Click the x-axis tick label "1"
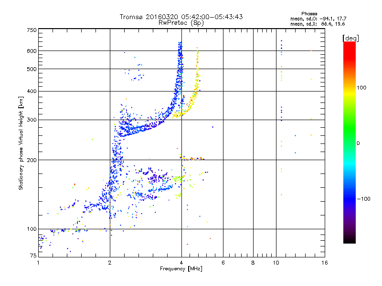 38,263
